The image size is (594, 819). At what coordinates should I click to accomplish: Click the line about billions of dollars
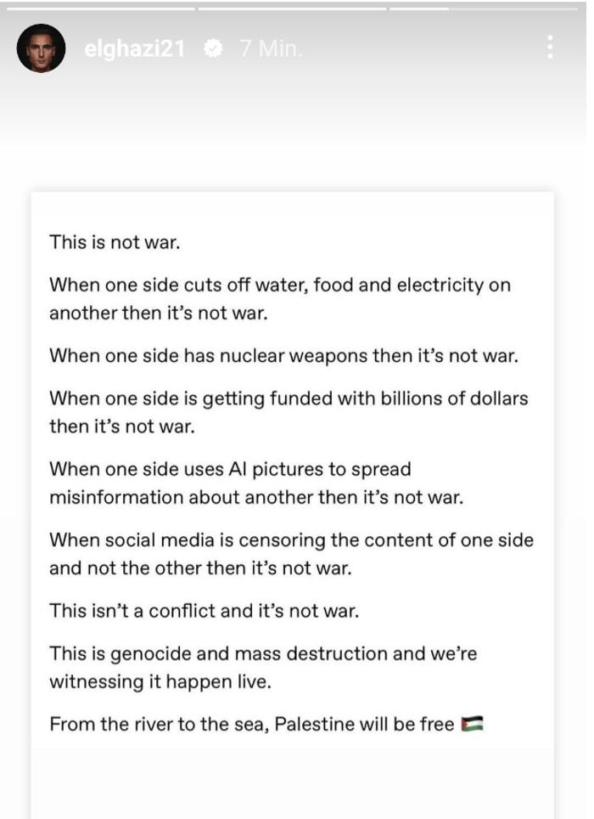pos(289,398)
